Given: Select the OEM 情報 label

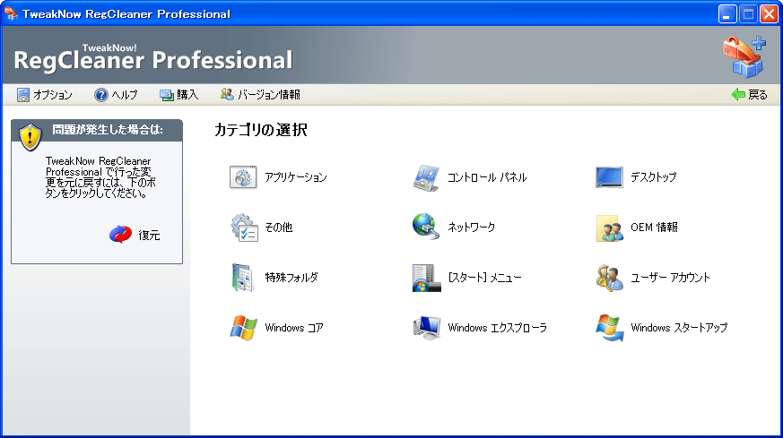Looking at the screenshot, I should click(x=654, y=227).
